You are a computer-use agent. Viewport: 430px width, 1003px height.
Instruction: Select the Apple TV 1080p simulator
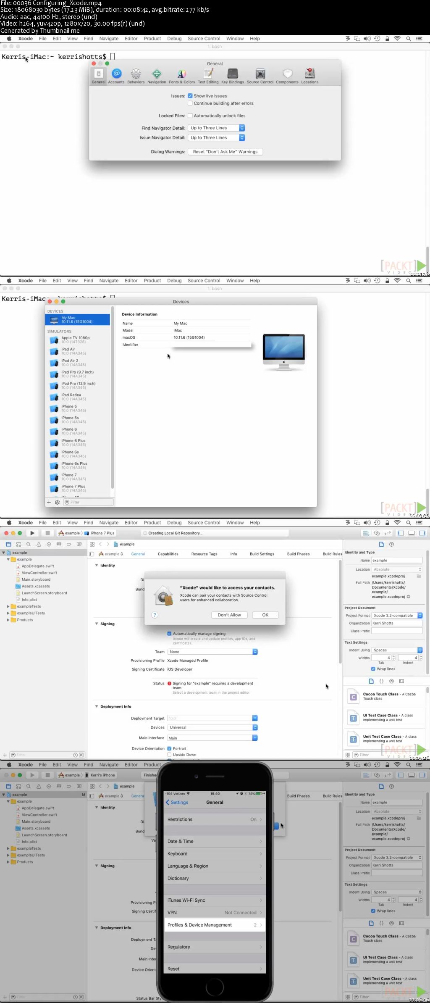click(x=78, y=340)
